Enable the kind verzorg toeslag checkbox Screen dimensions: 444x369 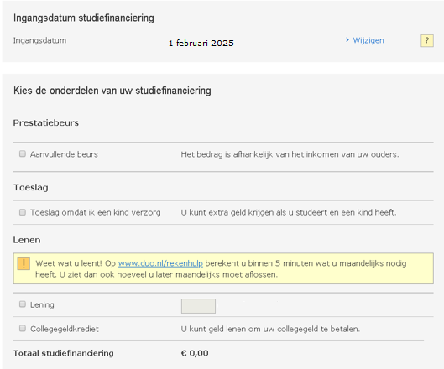click(x=23, y=212)
